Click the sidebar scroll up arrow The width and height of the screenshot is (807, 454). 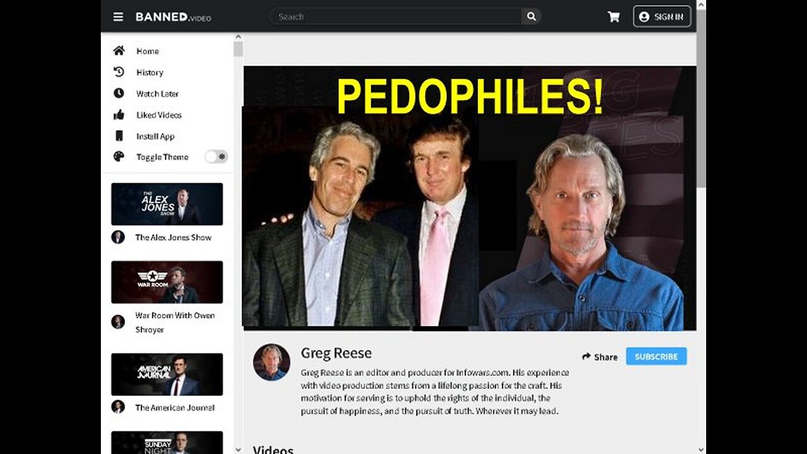point(238,37)
